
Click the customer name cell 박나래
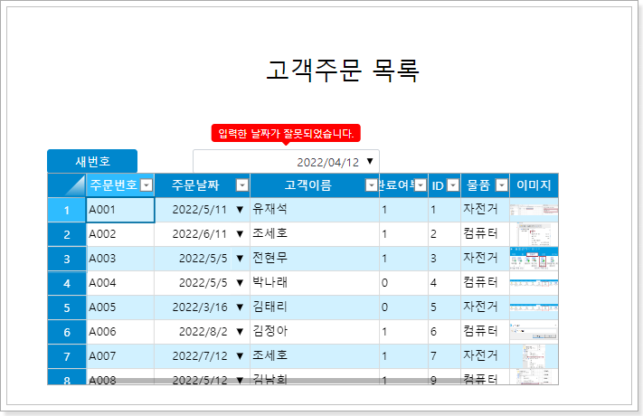tap(314, 283)
